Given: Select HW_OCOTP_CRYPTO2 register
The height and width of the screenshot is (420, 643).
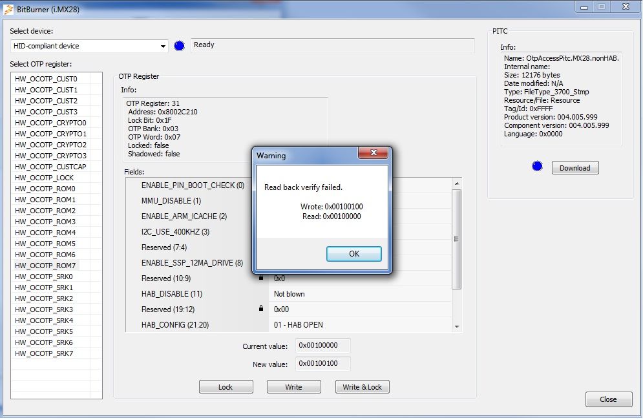Looking at the screenshot, I should (x=50, y=145).
